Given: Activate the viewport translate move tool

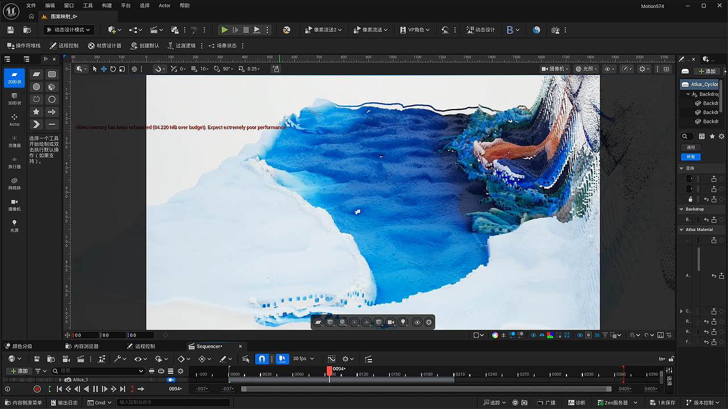Looking at the screenshot, I should (104, 69).
